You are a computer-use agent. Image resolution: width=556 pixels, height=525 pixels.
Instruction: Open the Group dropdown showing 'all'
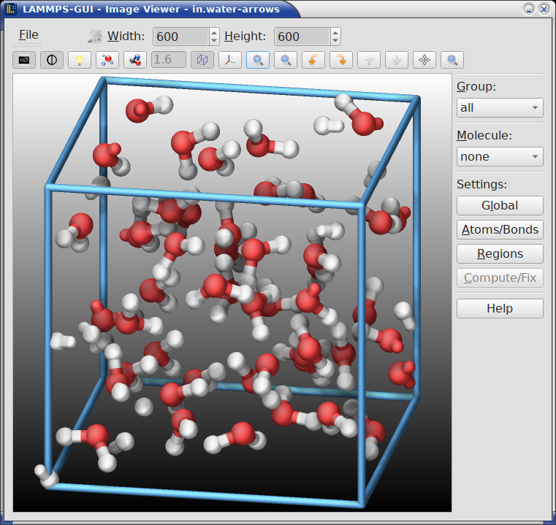click(x=500, y=107)
